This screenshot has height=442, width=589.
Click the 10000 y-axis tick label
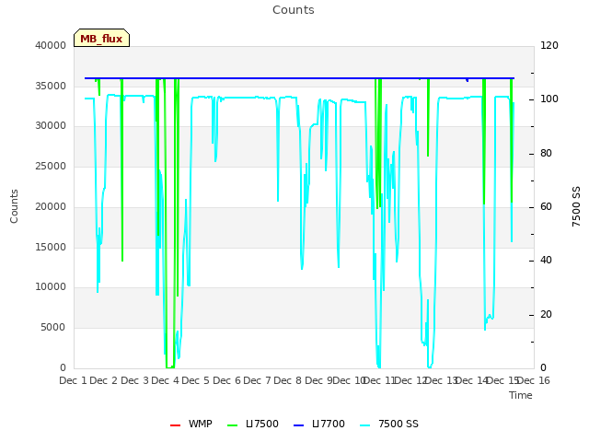click(x=51, y=287)
